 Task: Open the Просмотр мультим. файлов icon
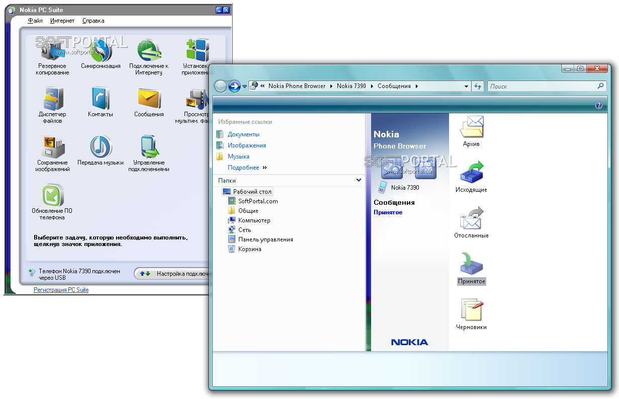coord(197,99)
